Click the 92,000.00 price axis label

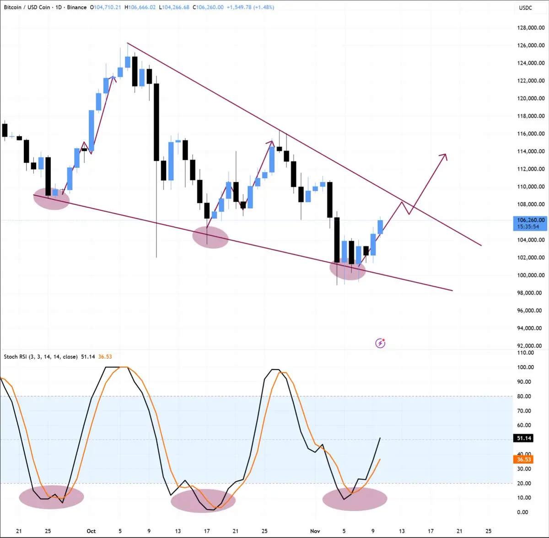point(531,346)
